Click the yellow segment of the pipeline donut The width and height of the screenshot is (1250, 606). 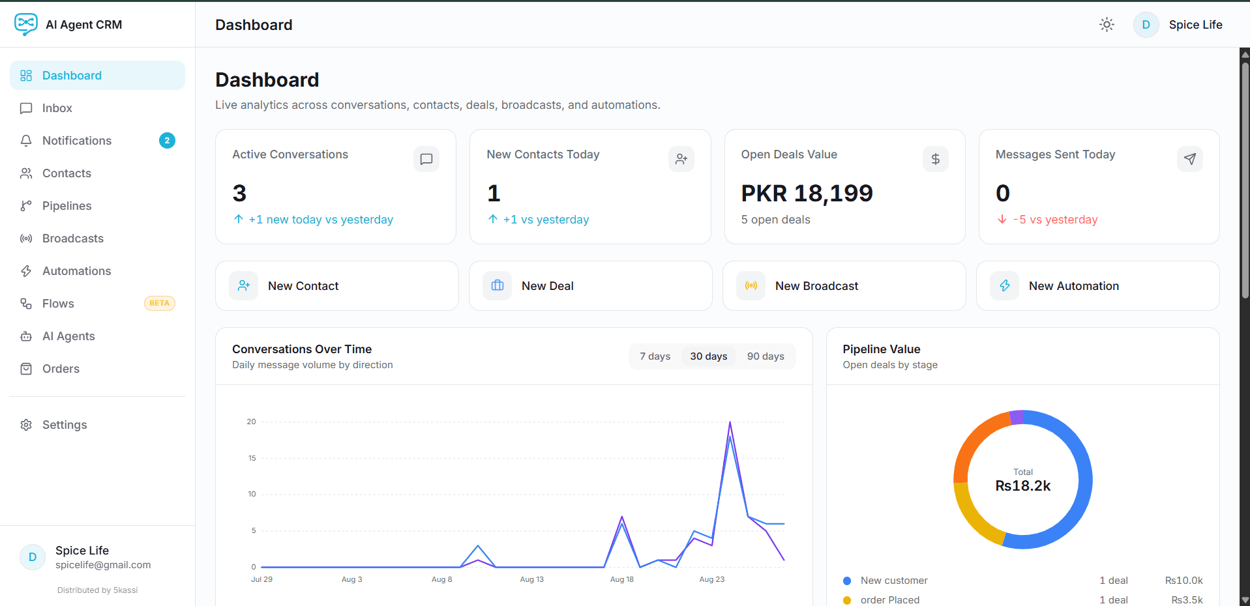972,519
